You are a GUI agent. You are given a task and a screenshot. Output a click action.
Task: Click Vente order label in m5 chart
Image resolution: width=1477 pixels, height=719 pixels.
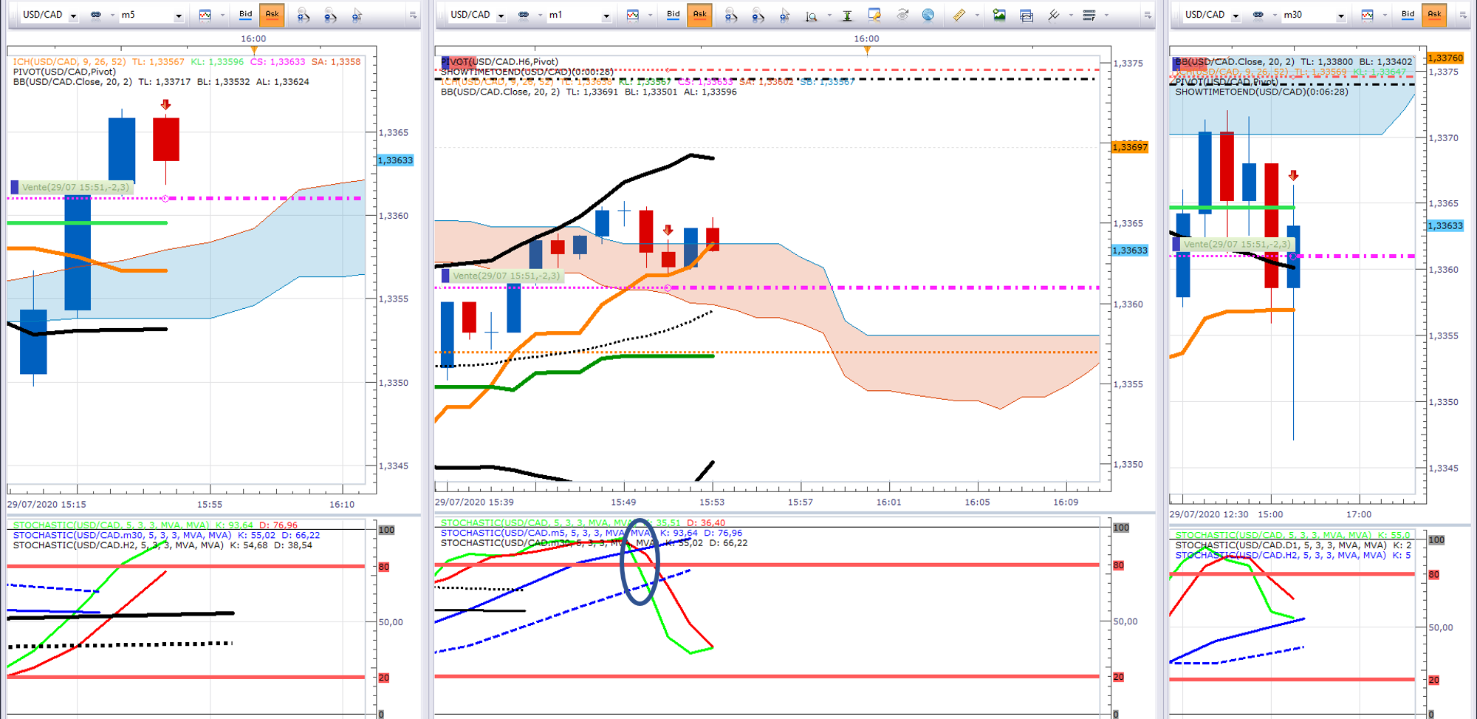point(71,187)
